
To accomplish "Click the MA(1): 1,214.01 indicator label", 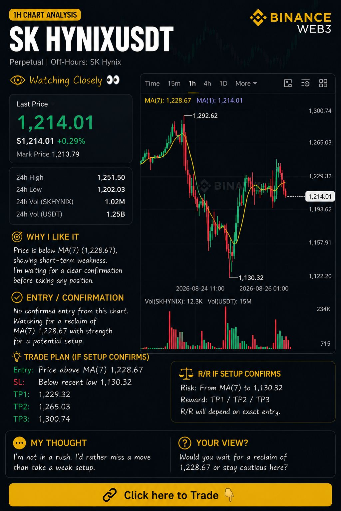I will [219, 100].
